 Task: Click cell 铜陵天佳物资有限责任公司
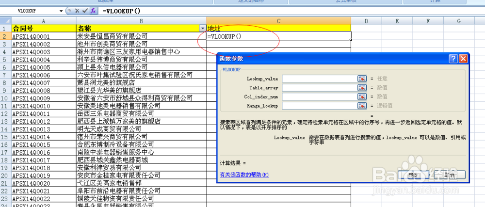tap(141, 199)
